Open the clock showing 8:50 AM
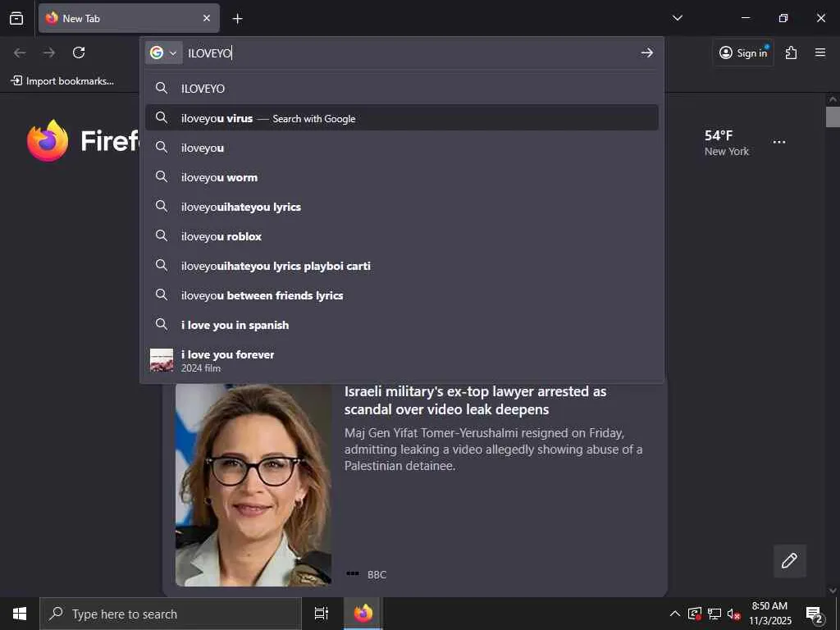Viewport: 840px width, 630px height. click(x=769, y=614)
